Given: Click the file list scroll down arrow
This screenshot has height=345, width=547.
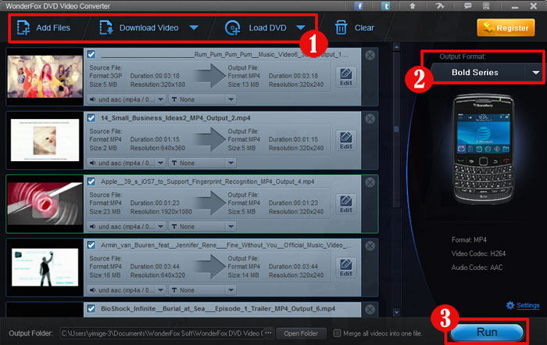Looking at the screenshot, I should click(x=396, y=312).
